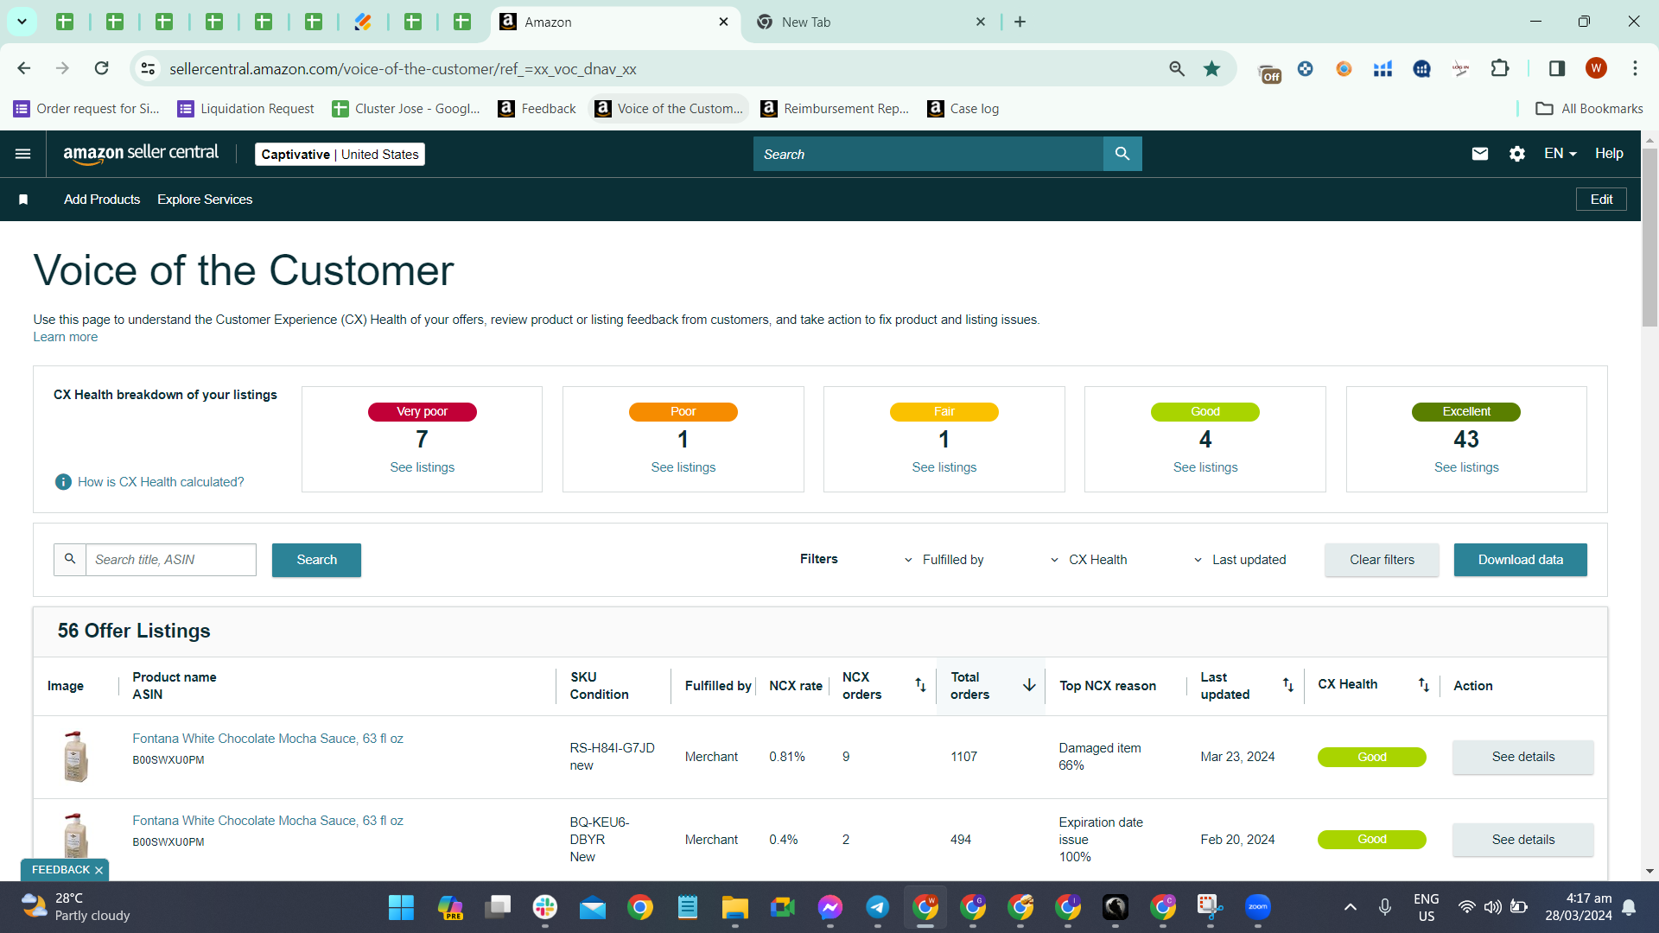Open the site information icon in the address bar
The image size is (1659, 933).
click(149, 68)
